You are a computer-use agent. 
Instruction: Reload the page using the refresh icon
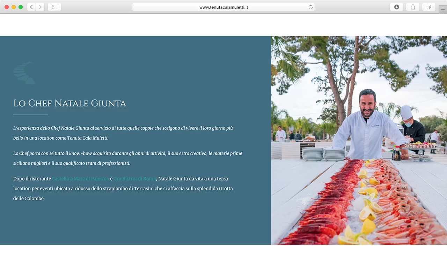[x=310, y=7]
